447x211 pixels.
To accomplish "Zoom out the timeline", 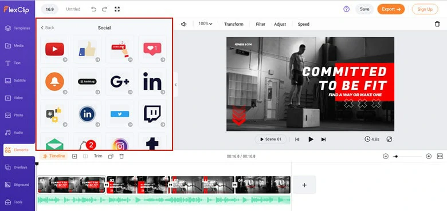I will (x=386, y=156).
